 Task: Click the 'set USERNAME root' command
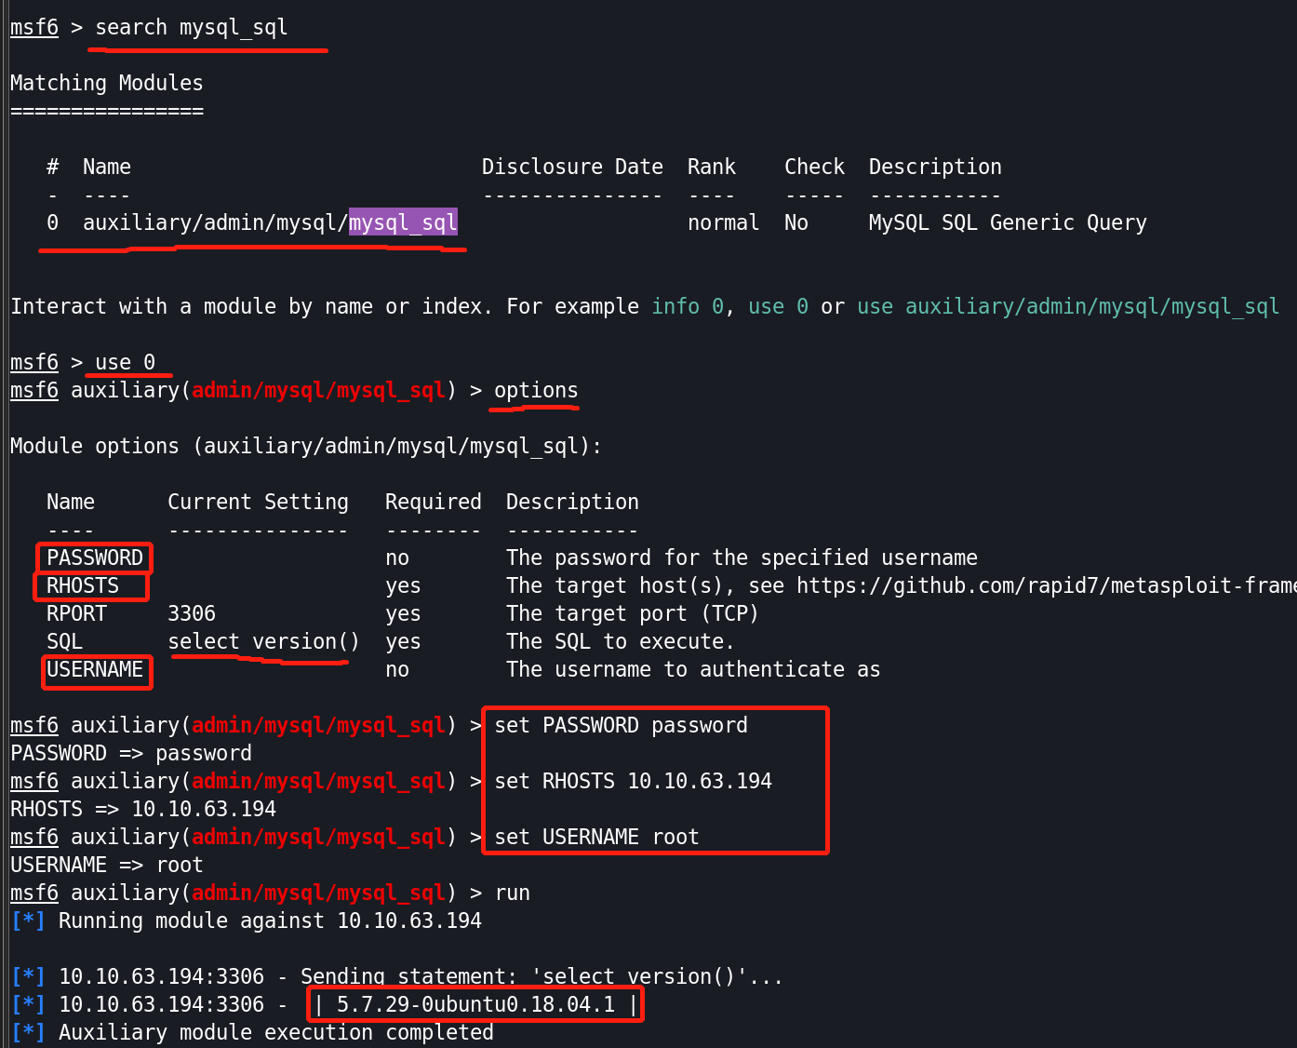[596, 837]
